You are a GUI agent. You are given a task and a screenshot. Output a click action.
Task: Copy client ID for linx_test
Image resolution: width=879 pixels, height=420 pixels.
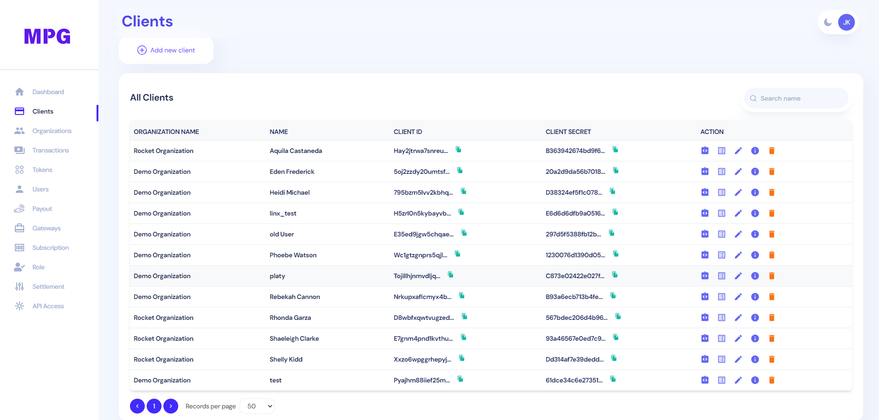[461, 212]
